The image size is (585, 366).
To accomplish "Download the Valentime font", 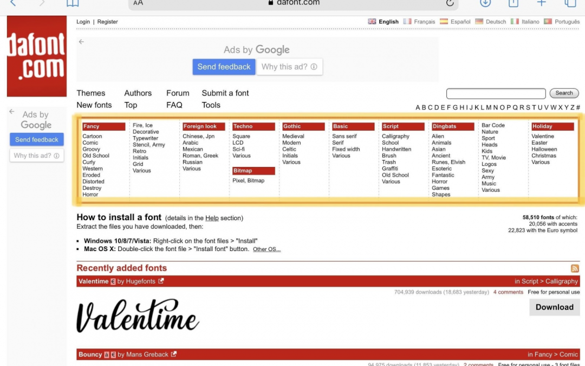I will click(x=555, y=307).
